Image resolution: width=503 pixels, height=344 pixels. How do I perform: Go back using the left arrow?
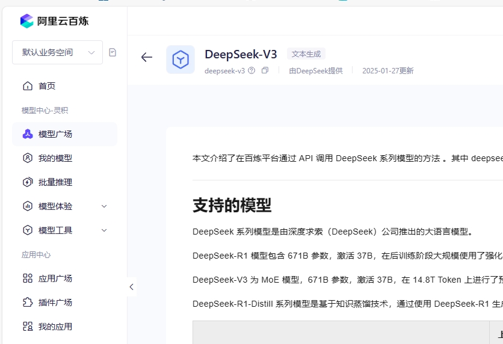point(147,57)
